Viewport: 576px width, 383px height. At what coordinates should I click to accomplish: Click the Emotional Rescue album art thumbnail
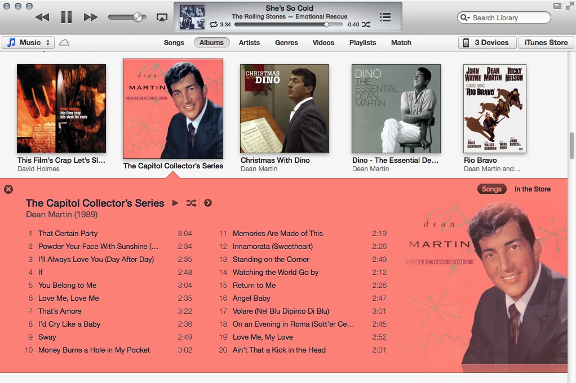click(192, 17)
